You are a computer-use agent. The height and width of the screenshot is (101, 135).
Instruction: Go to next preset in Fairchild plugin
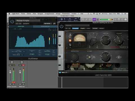pyautogui.click(x=69, y=28)
